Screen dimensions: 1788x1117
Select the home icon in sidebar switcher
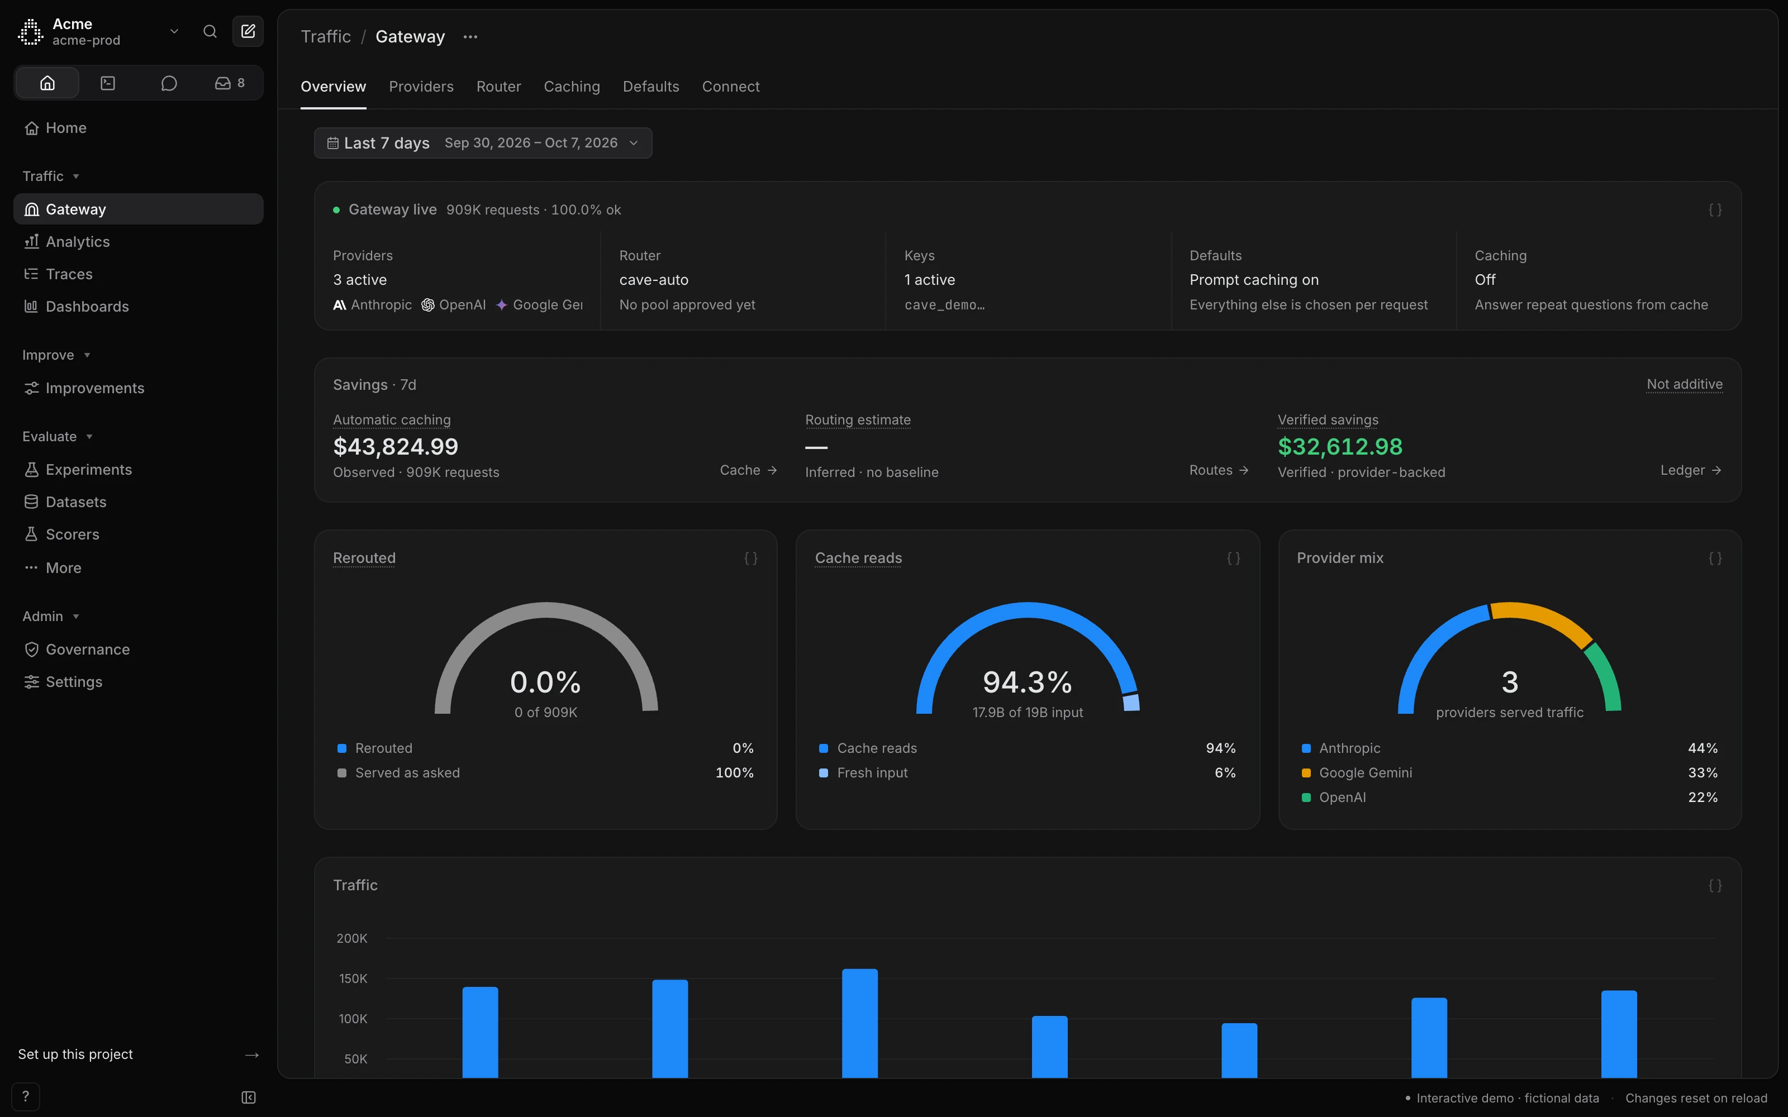click(x=47, y=83)
